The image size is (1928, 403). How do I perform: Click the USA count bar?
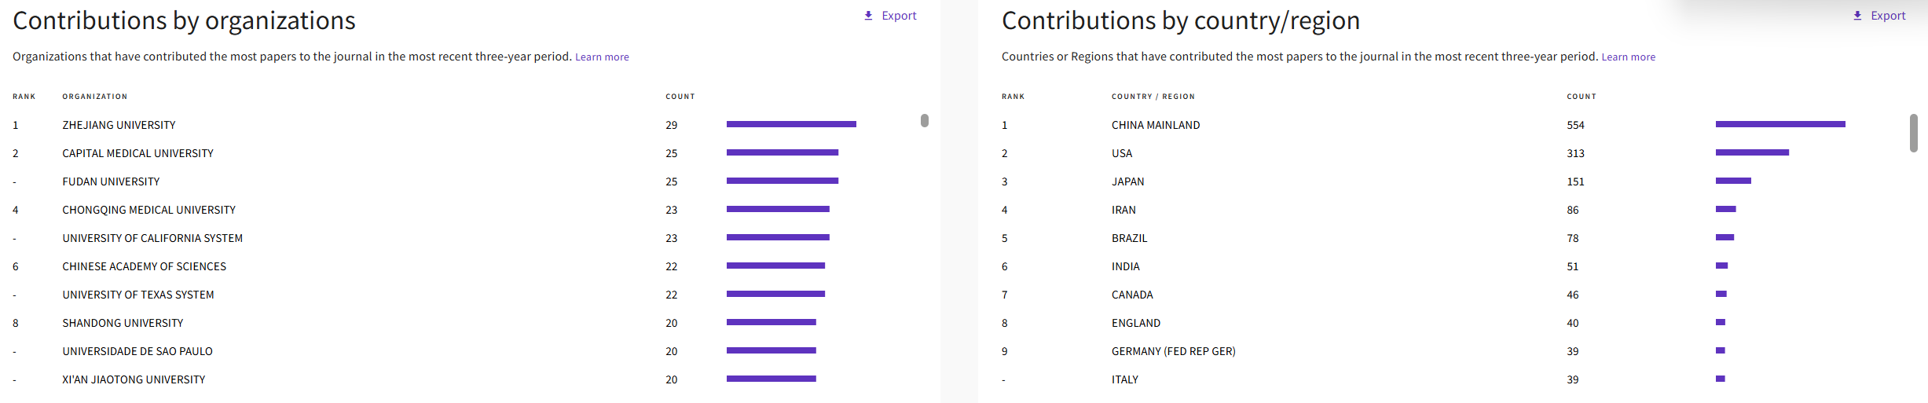click(x=1752, y=152)
